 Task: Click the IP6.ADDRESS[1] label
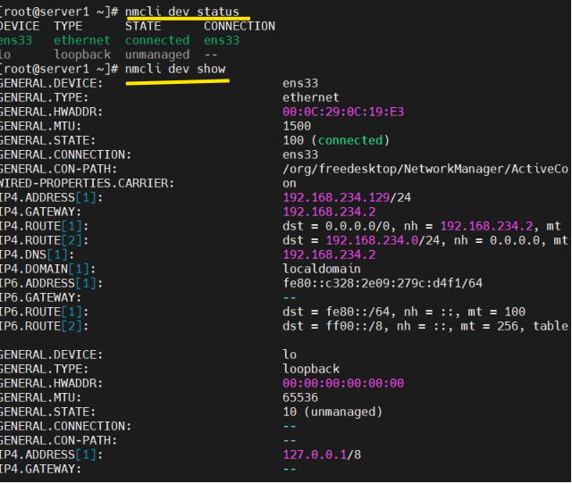click(x=51, y=283)
